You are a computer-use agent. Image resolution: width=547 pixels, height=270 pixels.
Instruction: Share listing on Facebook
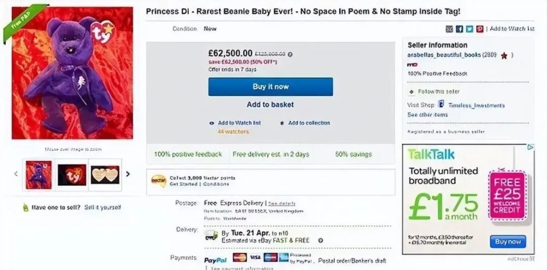459,29
